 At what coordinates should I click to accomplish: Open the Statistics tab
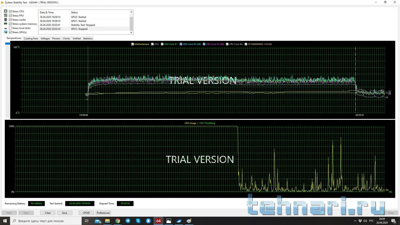point(88,38)
